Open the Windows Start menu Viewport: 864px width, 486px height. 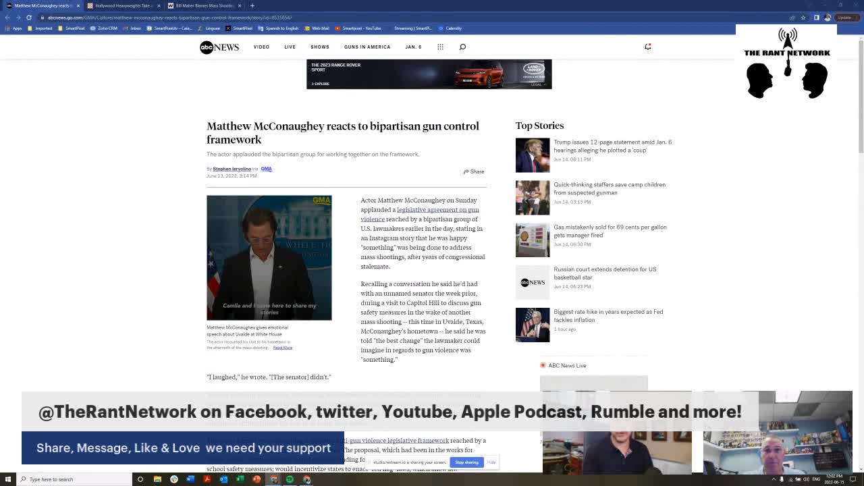click(x=9, y=479)
